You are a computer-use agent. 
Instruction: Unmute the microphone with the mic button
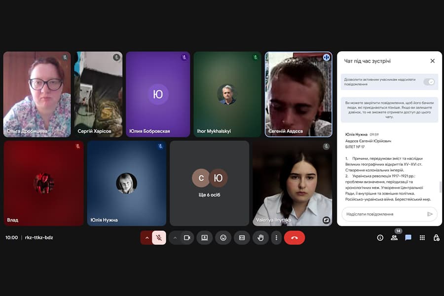tap(159, 238)
